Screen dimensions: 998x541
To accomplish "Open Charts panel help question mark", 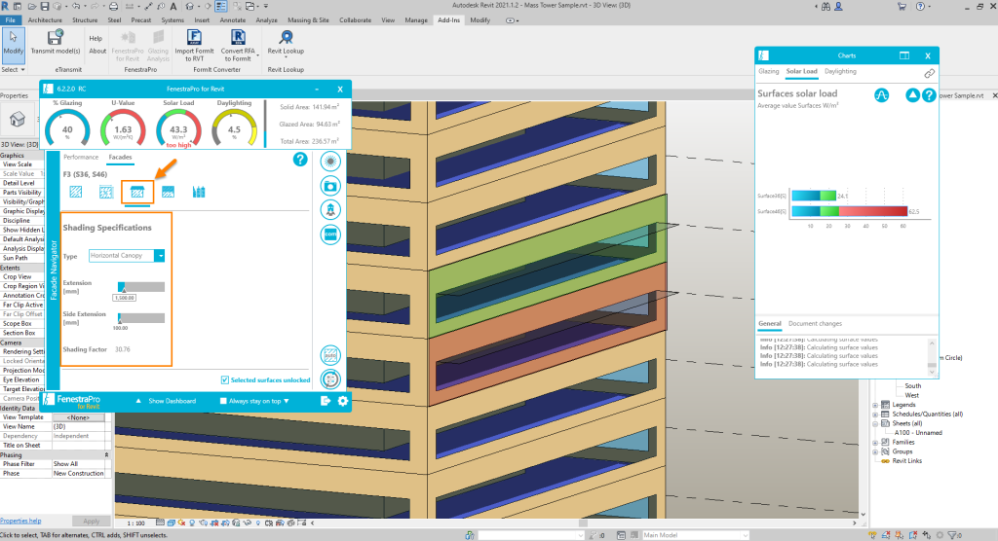I will (929, 95).
